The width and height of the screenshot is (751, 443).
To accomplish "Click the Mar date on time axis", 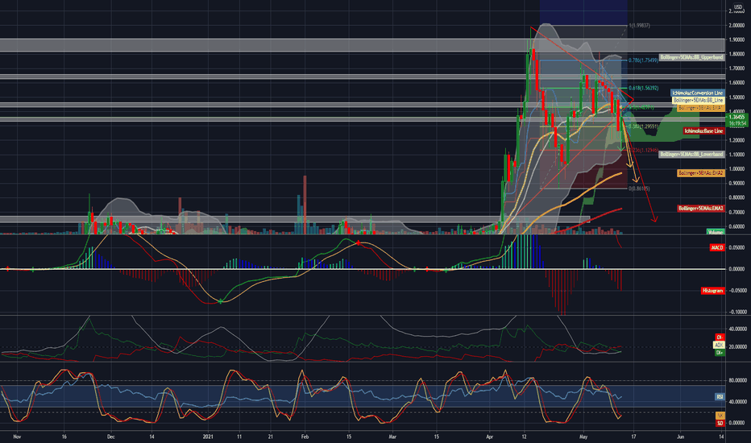I will 392,437.
